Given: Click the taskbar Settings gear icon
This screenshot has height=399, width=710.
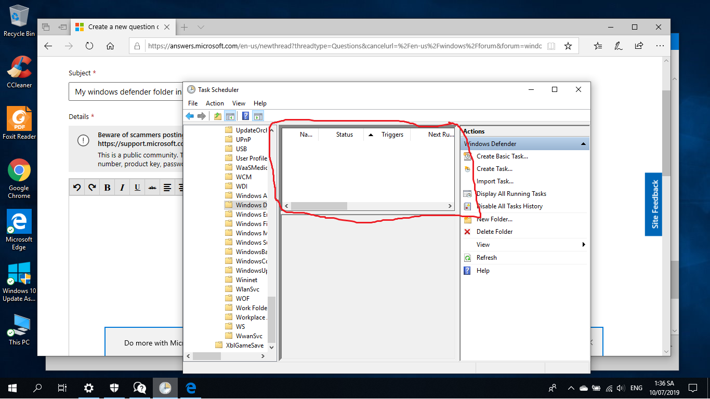Looking at the screenshot, I should click(89, 388).
